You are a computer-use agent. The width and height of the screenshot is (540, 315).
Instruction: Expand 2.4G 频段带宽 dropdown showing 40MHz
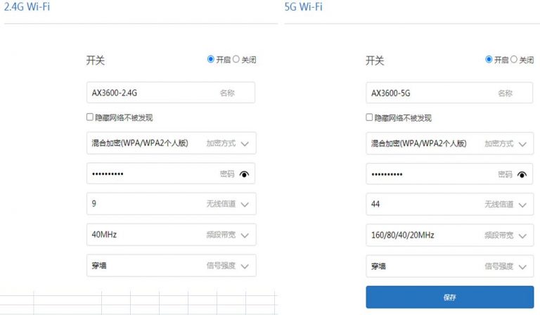244,235
